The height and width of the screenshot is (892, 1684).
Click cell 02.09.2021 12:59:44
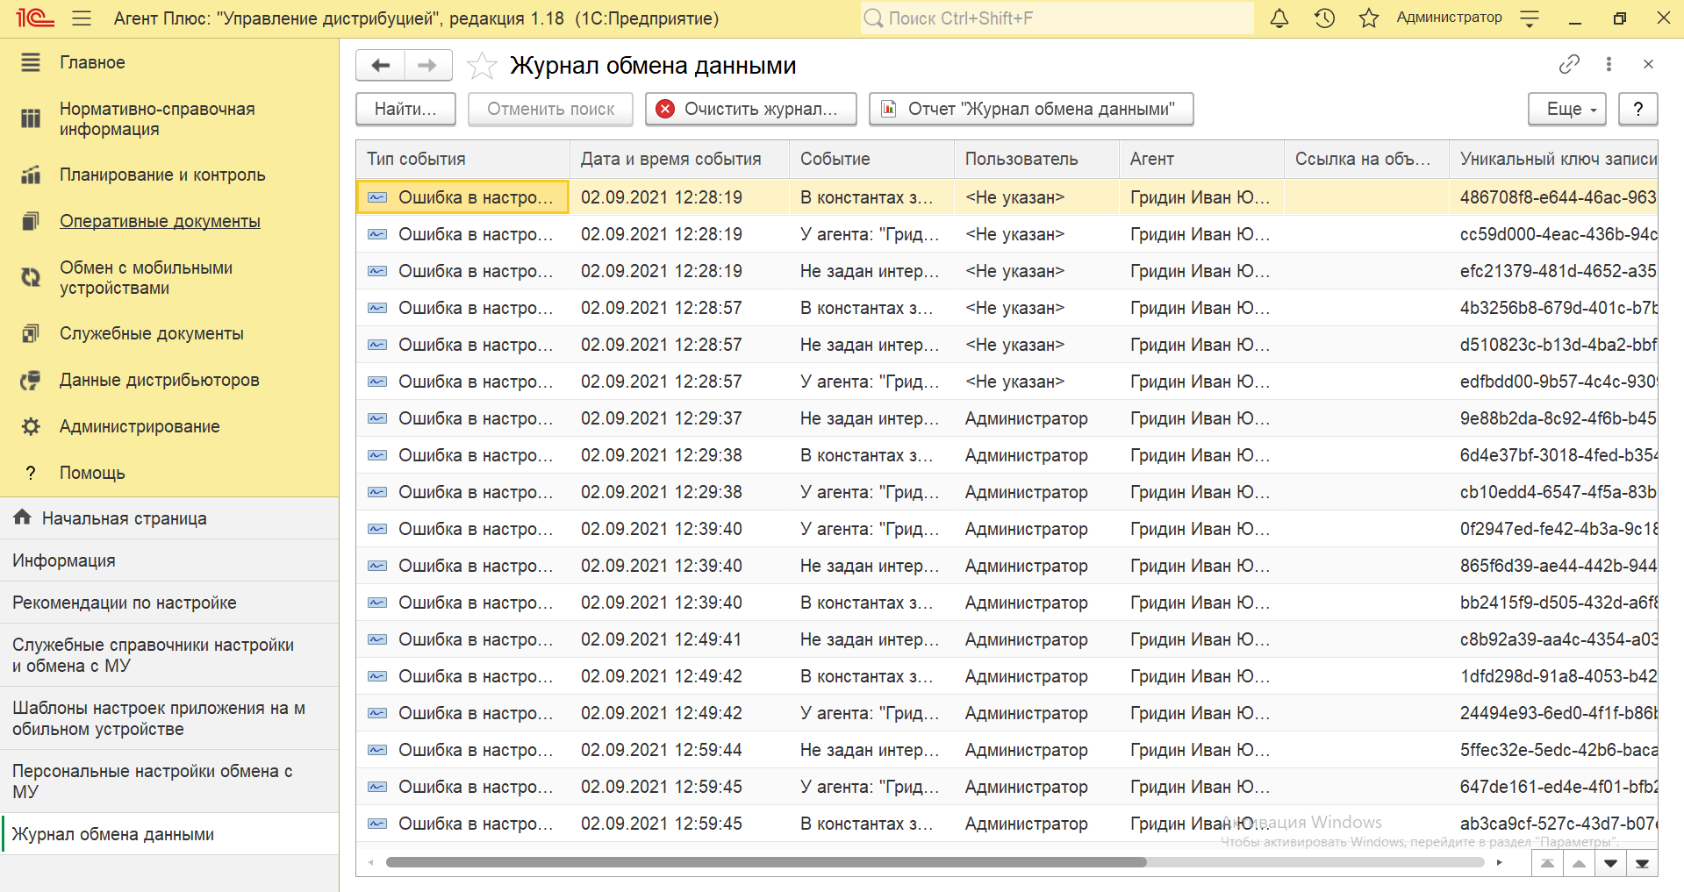pos(679,750)
